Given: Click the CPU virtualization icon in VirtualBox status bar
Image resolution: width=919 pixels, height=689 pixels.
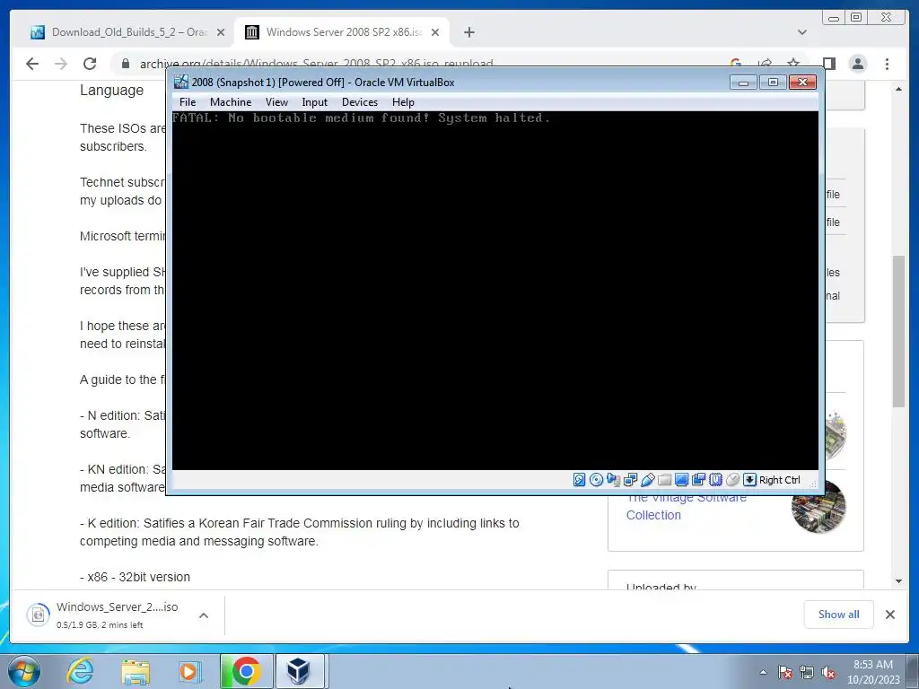Looking at the screenshot, I should pyautogui.click(x=715, y=480).
